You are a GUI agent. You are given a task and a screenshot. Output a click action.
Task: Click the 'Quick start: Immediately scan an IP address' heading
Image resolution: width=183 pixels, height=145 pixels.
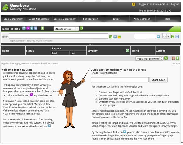coord(118,70)
